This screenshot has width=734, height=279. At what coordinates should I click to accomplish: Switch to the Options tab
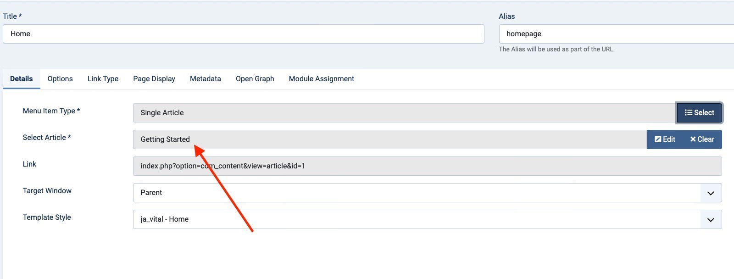(60, 79)
